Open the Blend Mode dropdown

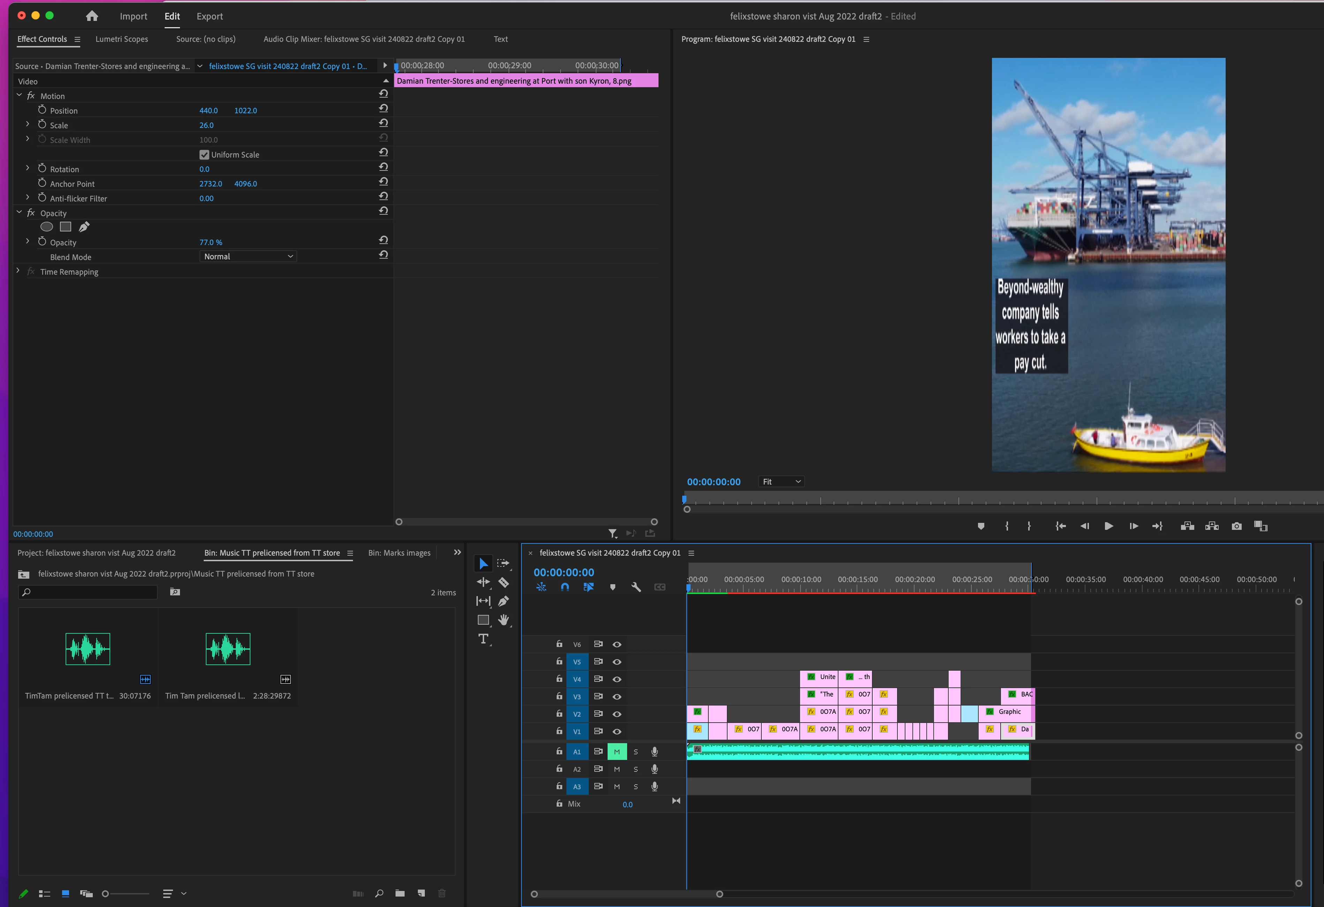(248, 257)
